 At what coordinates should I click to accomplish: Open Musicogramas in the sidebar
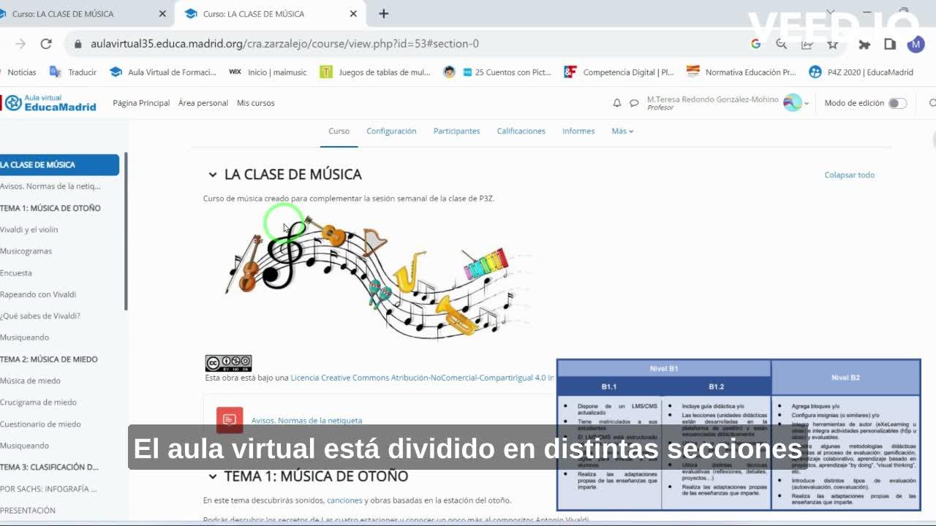(26, 251)
